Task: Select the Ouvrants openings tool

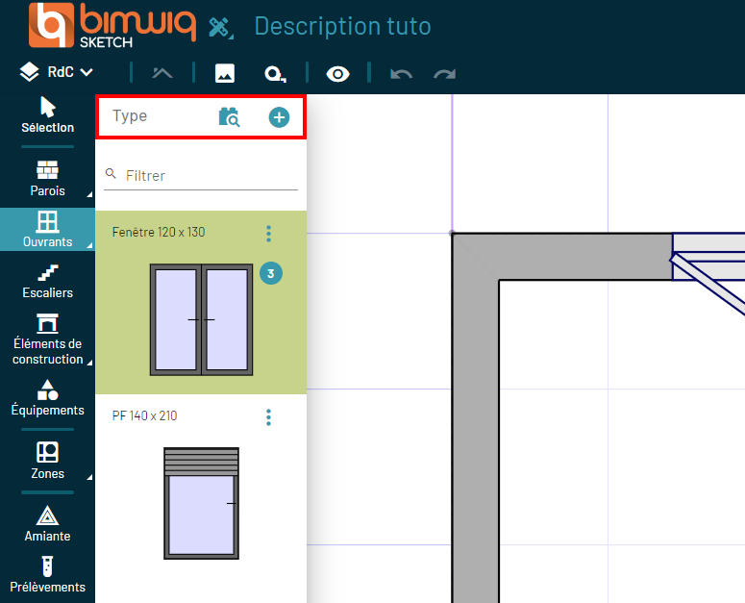Action: coord(47,230)
